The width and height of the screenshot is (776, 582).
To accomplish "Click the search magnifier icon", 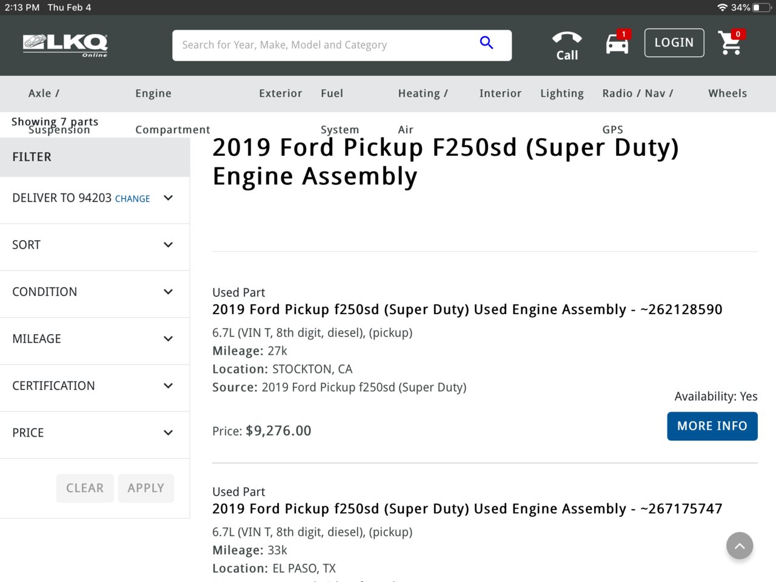I will click(486, 42).
